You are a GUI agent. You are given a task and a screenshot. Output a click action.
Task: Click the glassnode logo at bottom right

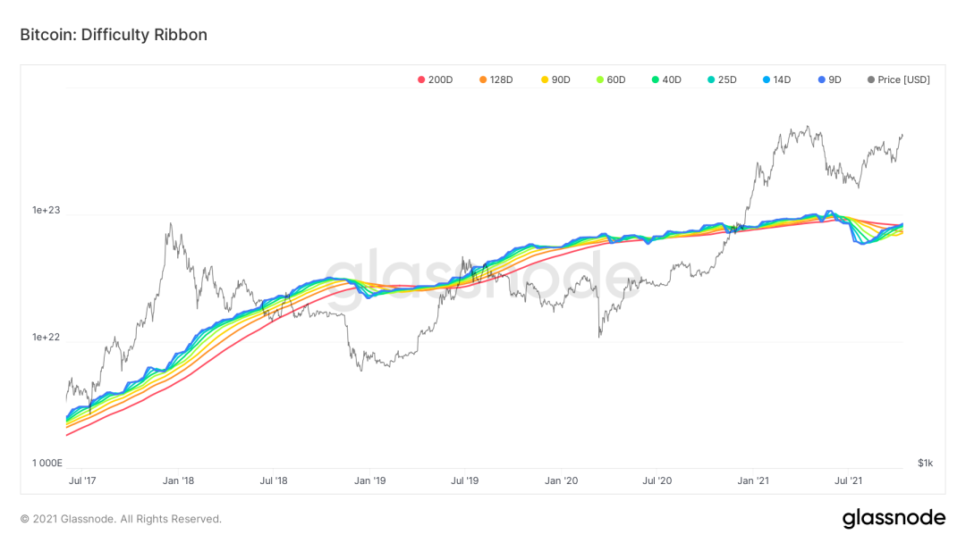[x=894, y=518]
